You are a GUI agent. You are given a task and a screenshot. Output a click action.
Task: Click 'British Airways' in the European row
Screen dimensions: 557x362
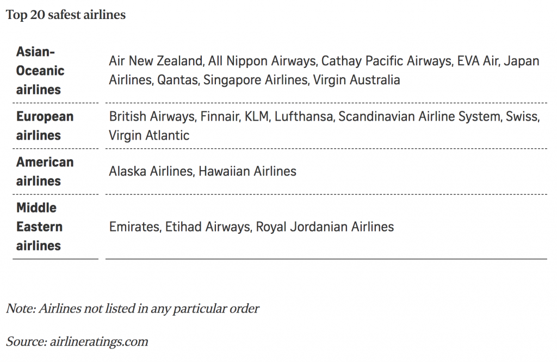point(152,116)
